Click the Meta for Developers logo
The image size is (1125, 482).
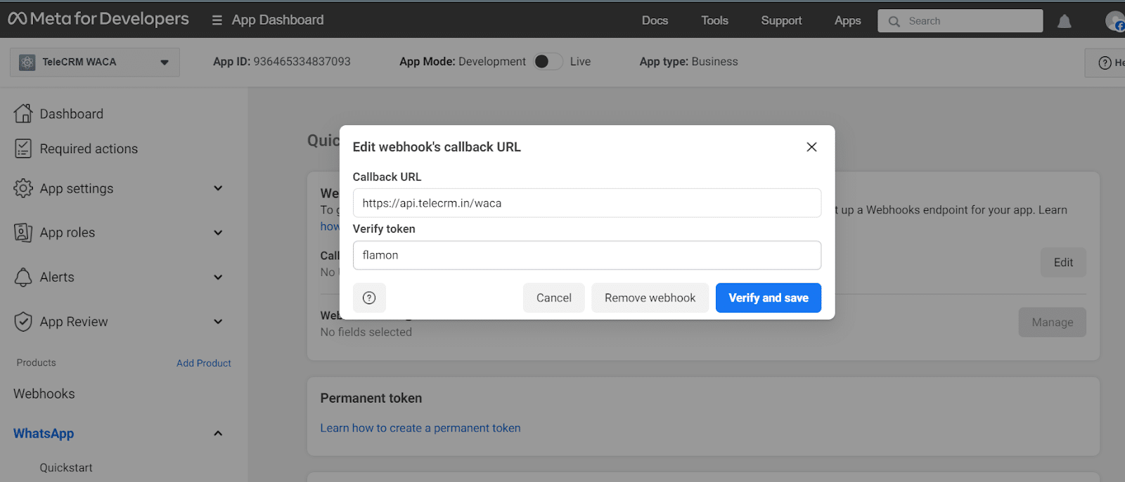tap(98, 19)
